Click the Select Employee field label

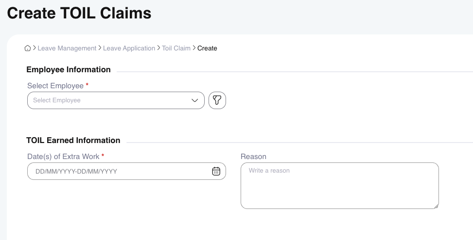pos(55,86)
